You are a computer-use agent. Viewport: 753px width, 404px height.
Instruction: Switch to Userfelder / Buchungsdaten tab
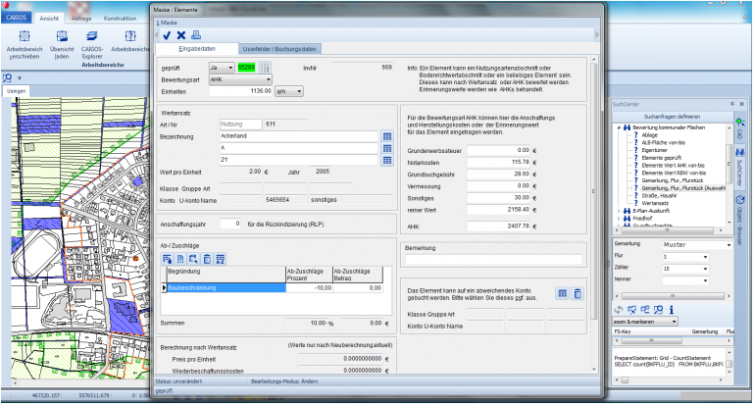coord(279,49)
